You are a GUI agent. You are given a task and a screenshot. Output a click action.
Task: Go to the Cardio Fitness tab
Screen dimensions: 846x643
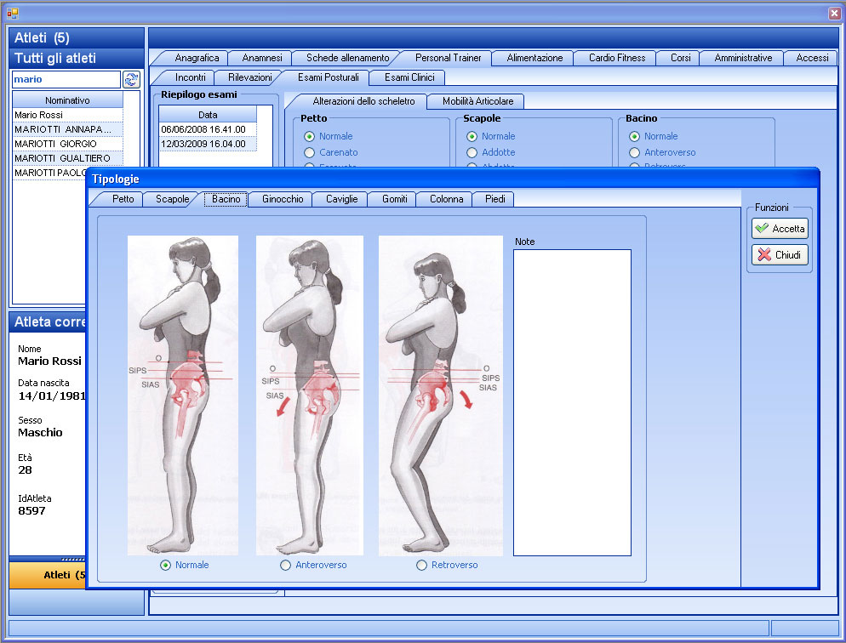pos(617,58)
